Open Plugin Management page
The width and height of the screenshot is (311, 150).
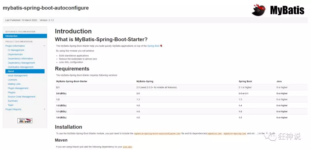(18, 88)
